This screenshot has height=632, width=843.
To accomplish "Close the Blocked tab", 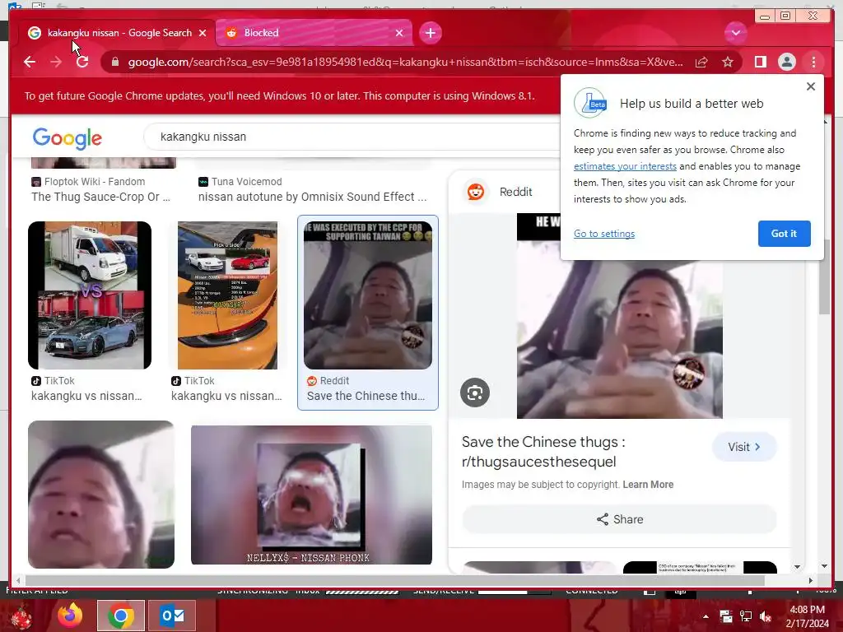I will [x=399, y=33].
